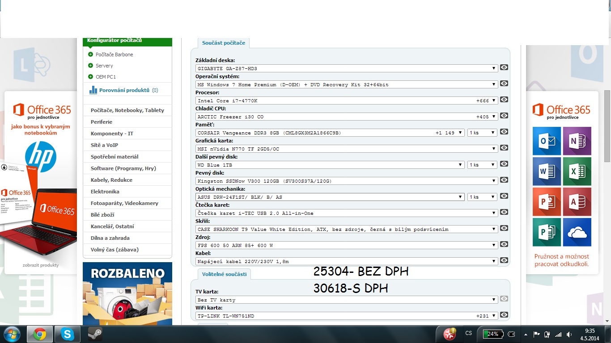This screenshot has height=343, width=611.
Task: Click bar chart icon by Porovnání produktů
Action: [x=93, y=90]
